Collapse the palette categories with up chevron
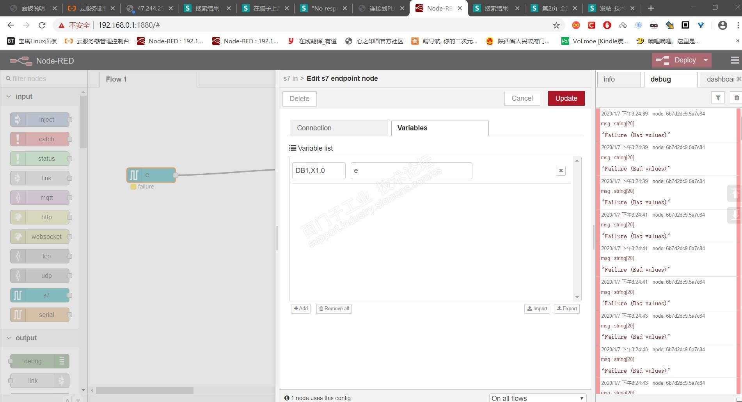Viewport: 742px width, 402px height. [x=67, y=399]
